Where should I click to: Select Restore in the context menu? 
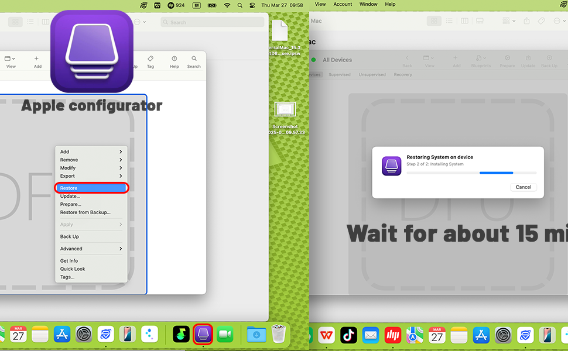[x=91, y=188]
